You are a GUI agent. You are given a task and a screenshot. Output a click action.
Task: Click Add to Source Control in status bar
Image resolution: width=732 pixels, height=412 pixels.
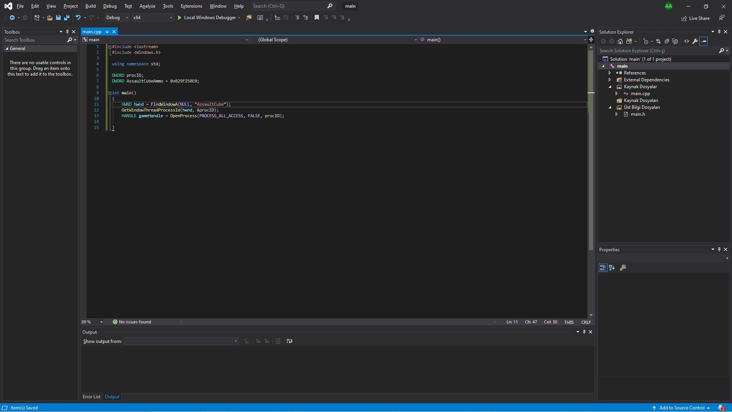tap(681, 408)
